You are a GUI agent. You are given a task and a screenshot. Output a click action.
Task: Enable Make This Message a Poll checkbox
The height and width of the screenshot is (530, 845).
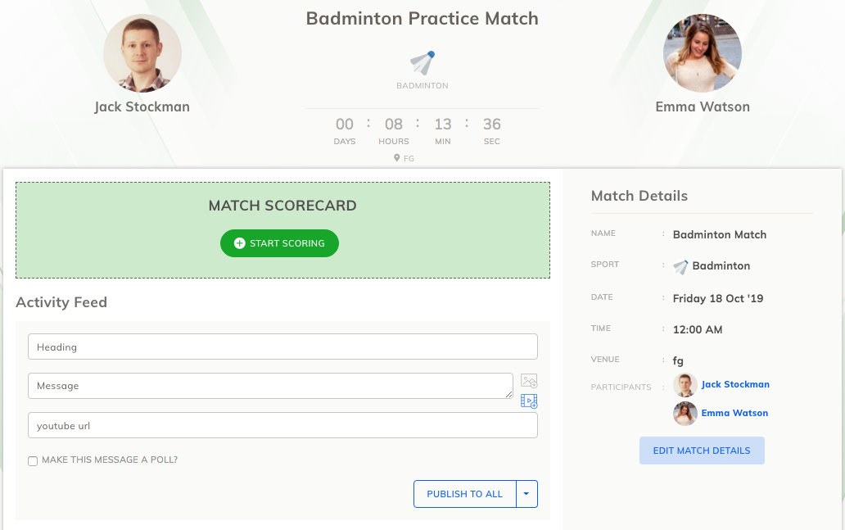[x=33, y=461]
